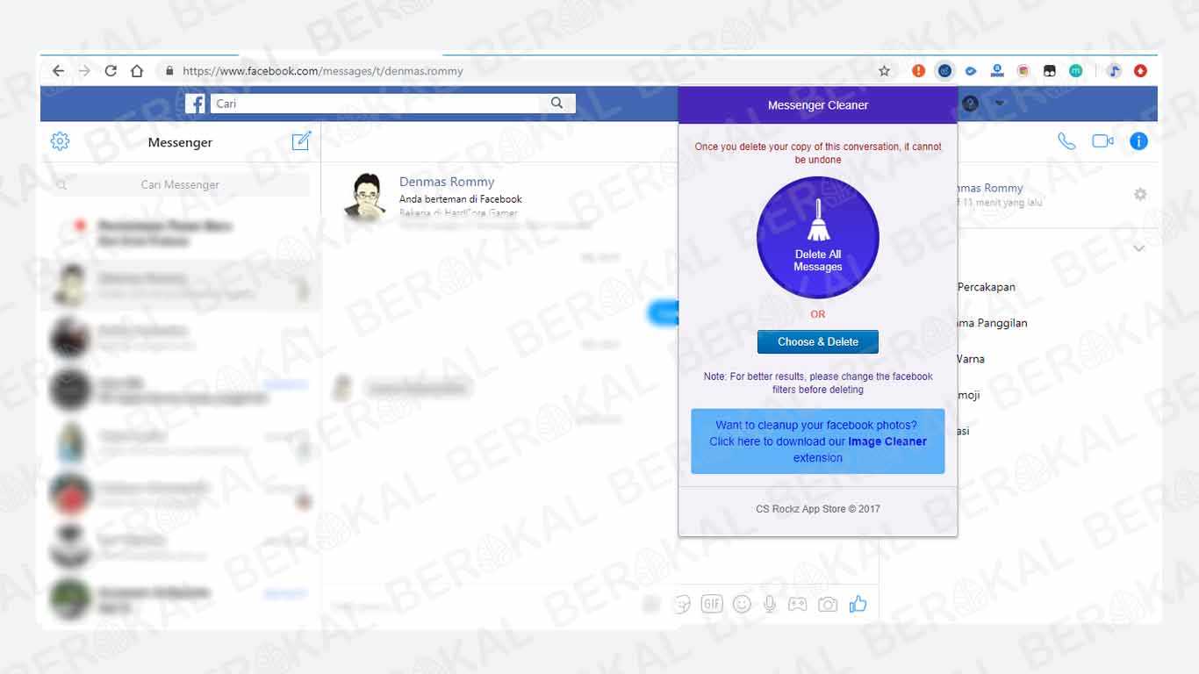Image resolution: width=1199 pixels, height=674 pixels.
Task: Select the 'Warna' color option in info panel
Action: [971, 359]
